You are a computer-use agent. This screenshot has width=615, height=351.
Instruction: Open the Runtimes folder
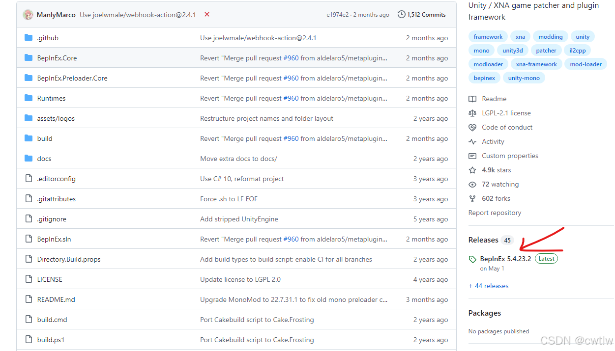[x=51, y=98]
